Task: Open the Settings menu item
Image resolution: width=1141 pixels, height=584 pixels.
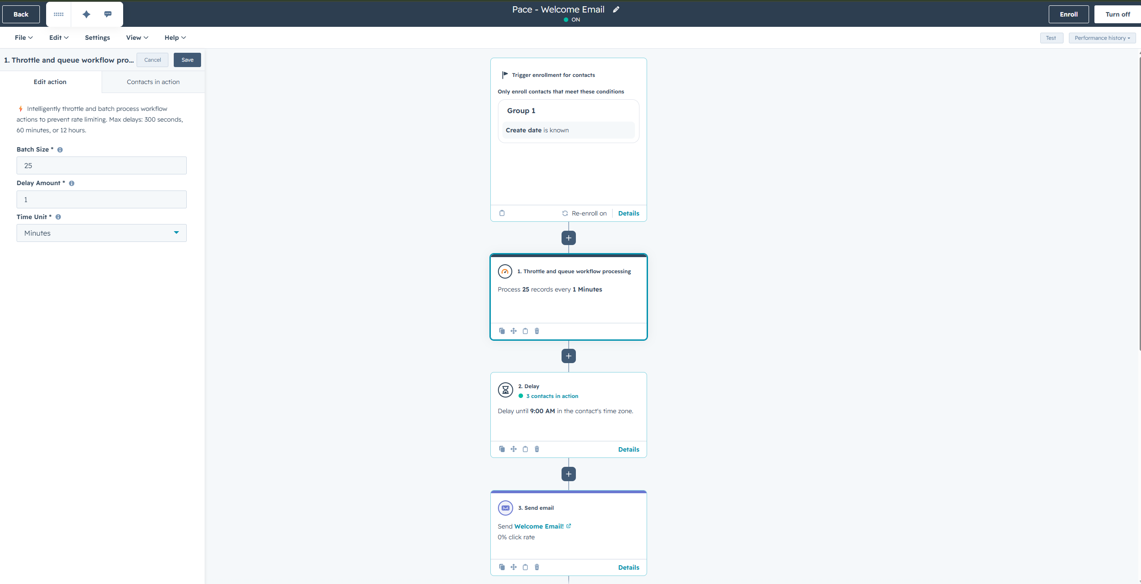Action: point(98,38)
